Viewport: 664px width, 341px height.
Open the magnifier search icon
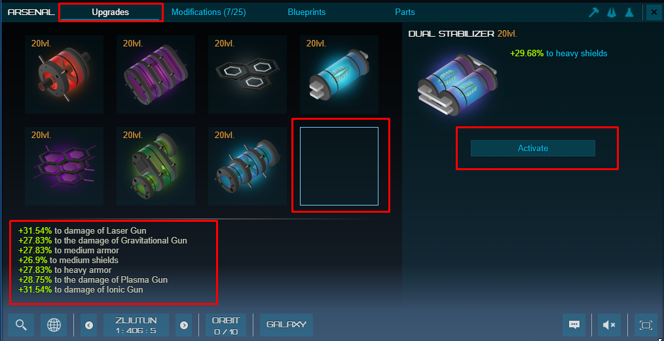21,325
